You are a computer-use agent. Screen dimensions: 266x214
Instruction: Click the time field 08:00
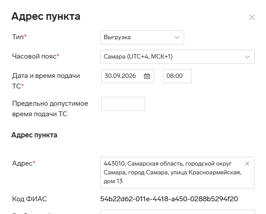[x=177, y=76]
